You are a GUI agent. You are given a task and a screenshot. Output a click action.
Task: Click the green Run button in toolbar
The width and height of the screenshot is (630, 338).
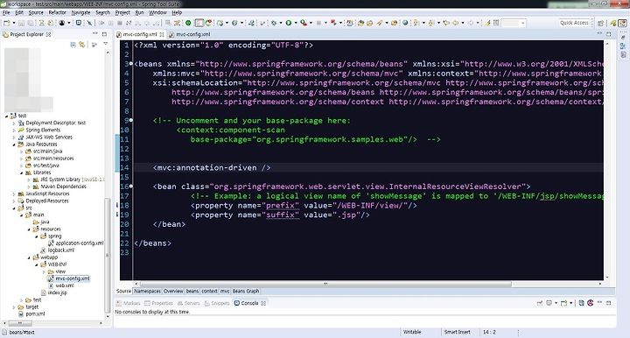289,24
